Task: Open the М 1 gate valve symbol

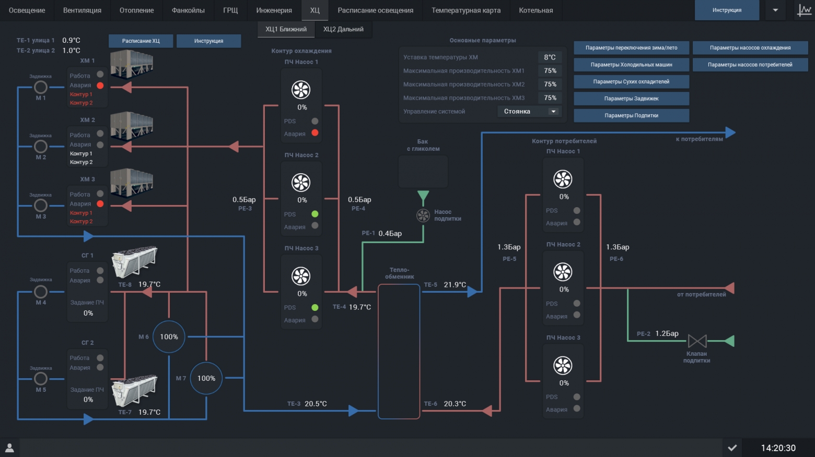Action: [41, 87]
